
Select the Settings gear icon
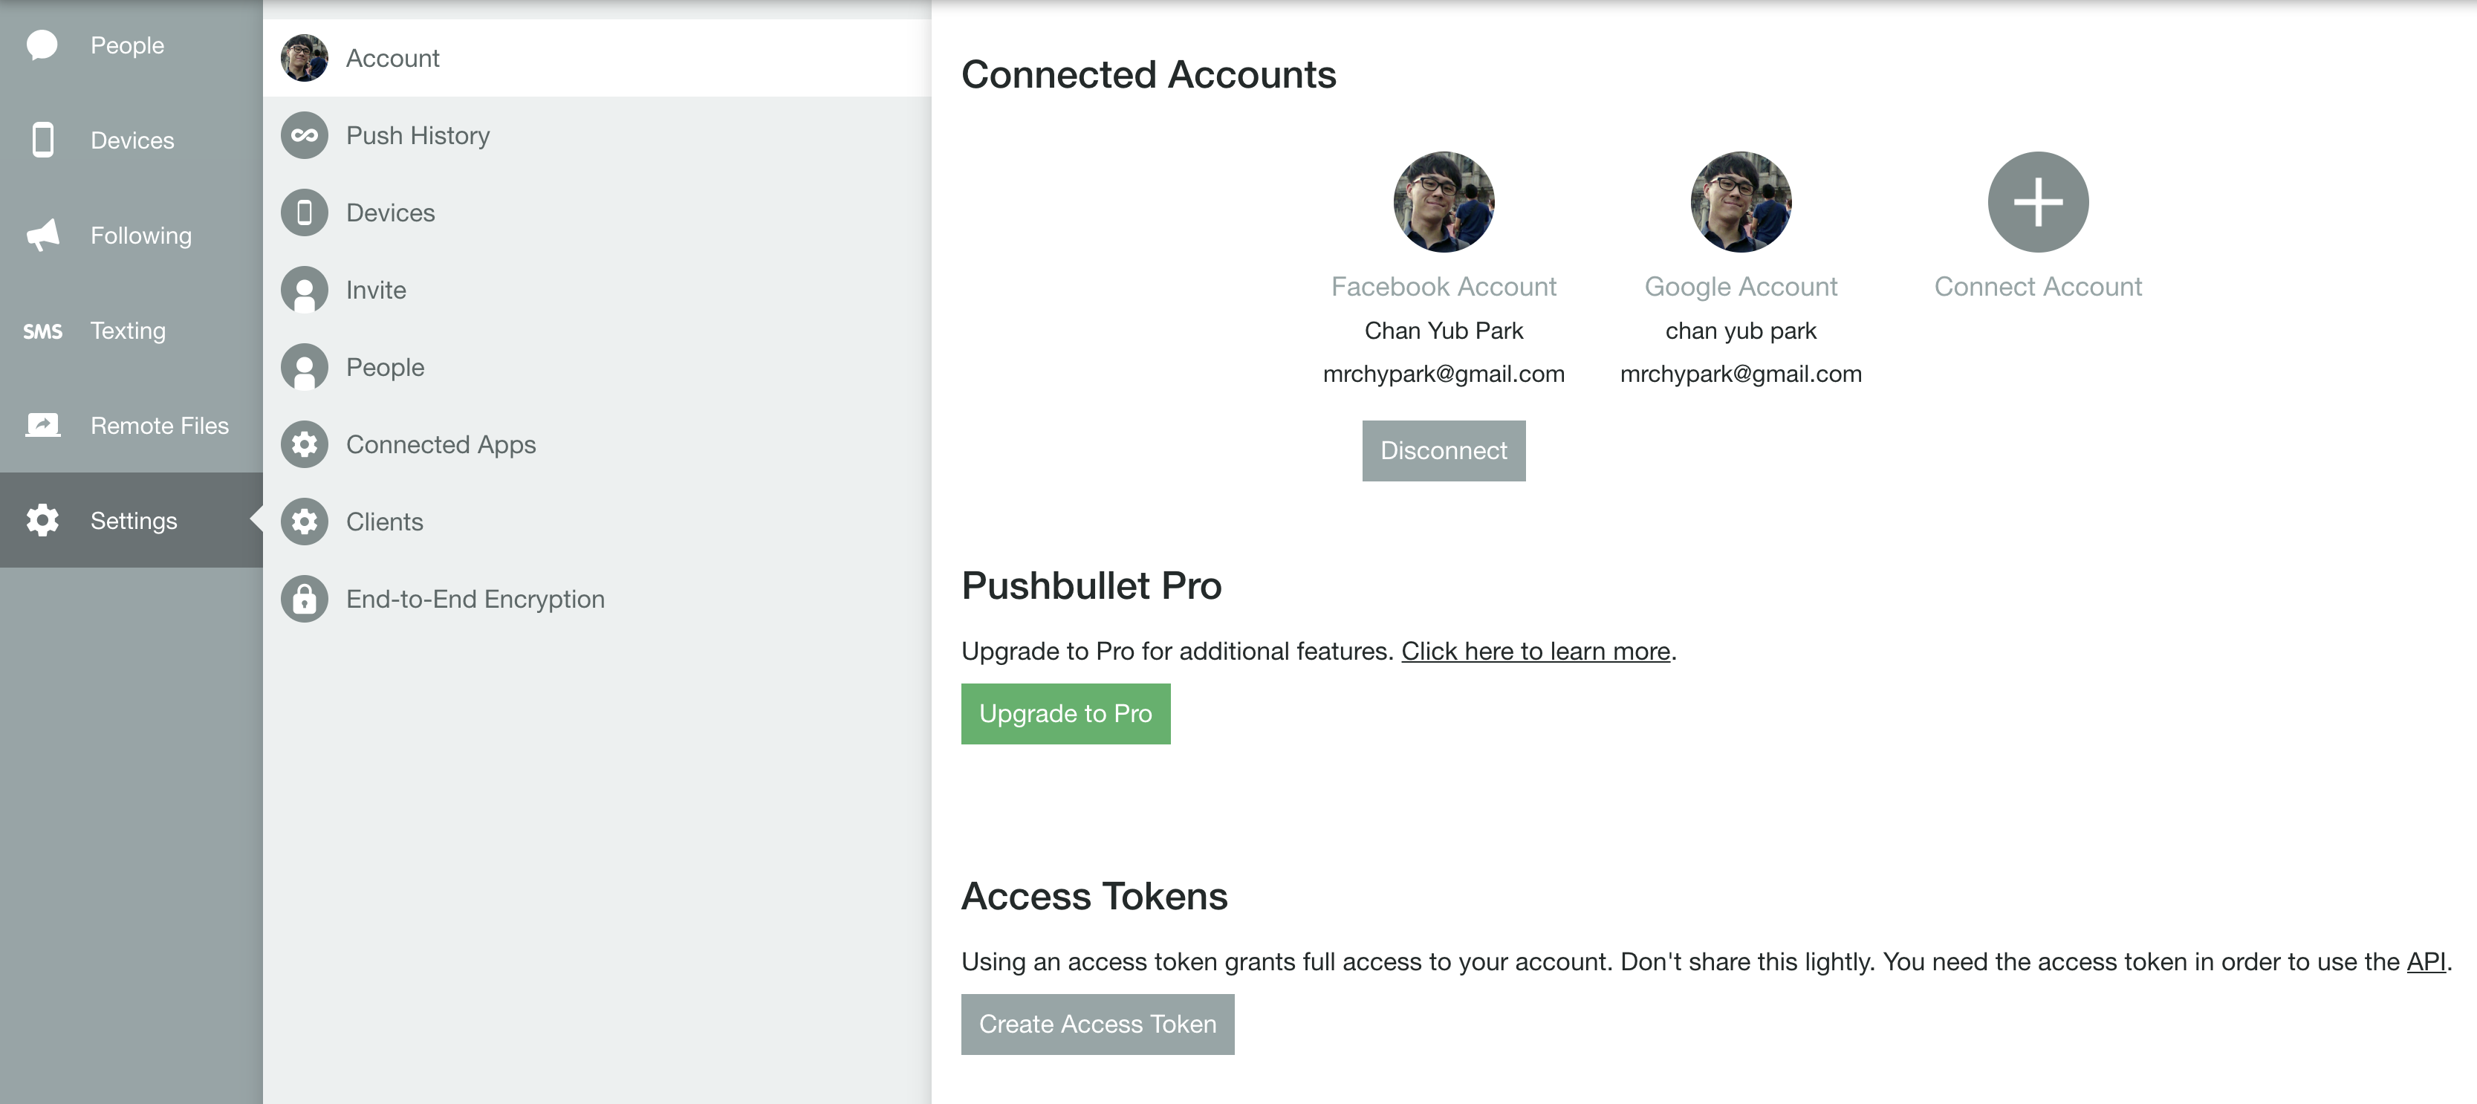(42, 520)
